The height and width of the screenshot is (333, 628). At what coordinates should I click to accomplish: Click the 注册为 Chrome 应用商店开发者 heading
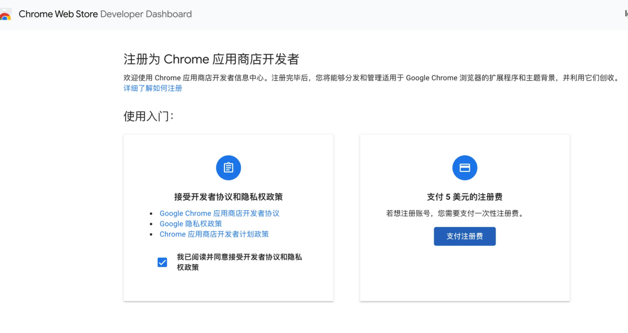pos(211,59)
